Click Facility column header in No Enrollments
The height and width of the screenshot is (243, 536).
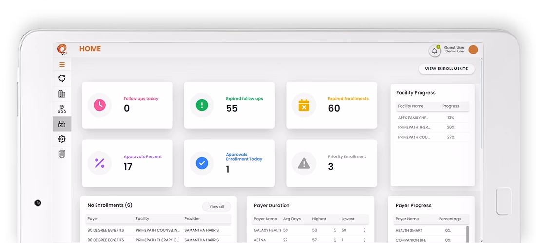tap(142, 219)
